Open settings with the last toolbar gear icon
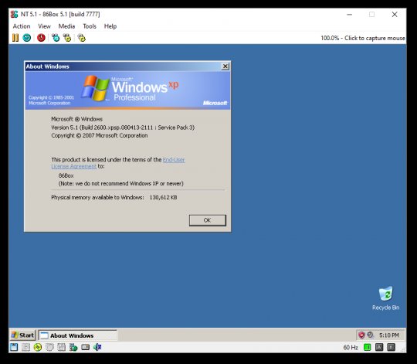This screenshot has height=364, width=417. [81, 38]
